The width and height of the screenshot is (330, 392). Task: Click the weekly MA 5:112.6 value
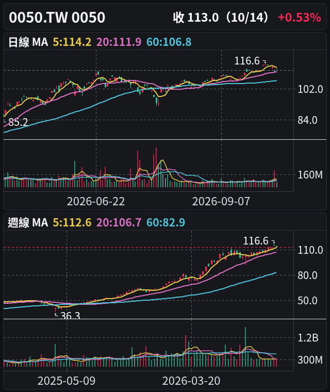click(x=72, y=222)
